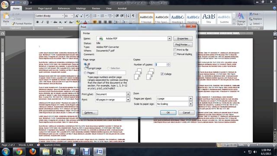Open the Print what dropdown

128,94
